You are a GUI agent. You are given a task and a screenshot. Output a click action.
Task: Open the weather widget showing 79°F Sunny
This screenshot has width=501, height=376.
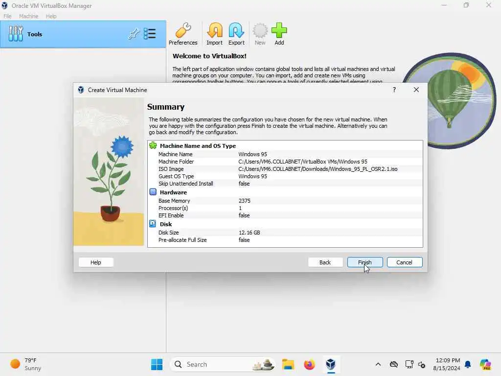tap(25, 364)
